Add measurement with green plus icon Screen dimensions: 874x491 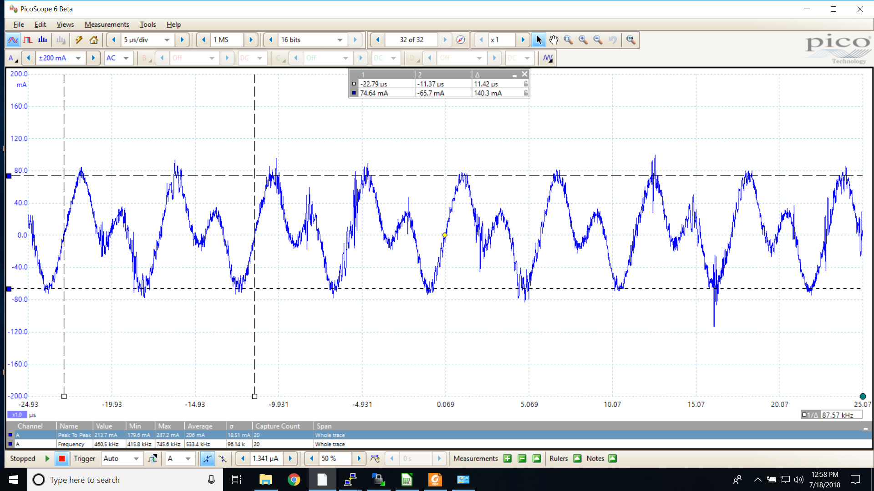pos(508,459)
